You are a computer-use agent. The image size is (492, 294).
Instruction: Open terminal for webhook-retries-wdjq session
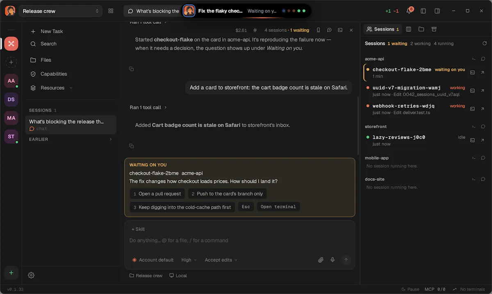pyautogui.click(x=472, y=109)
